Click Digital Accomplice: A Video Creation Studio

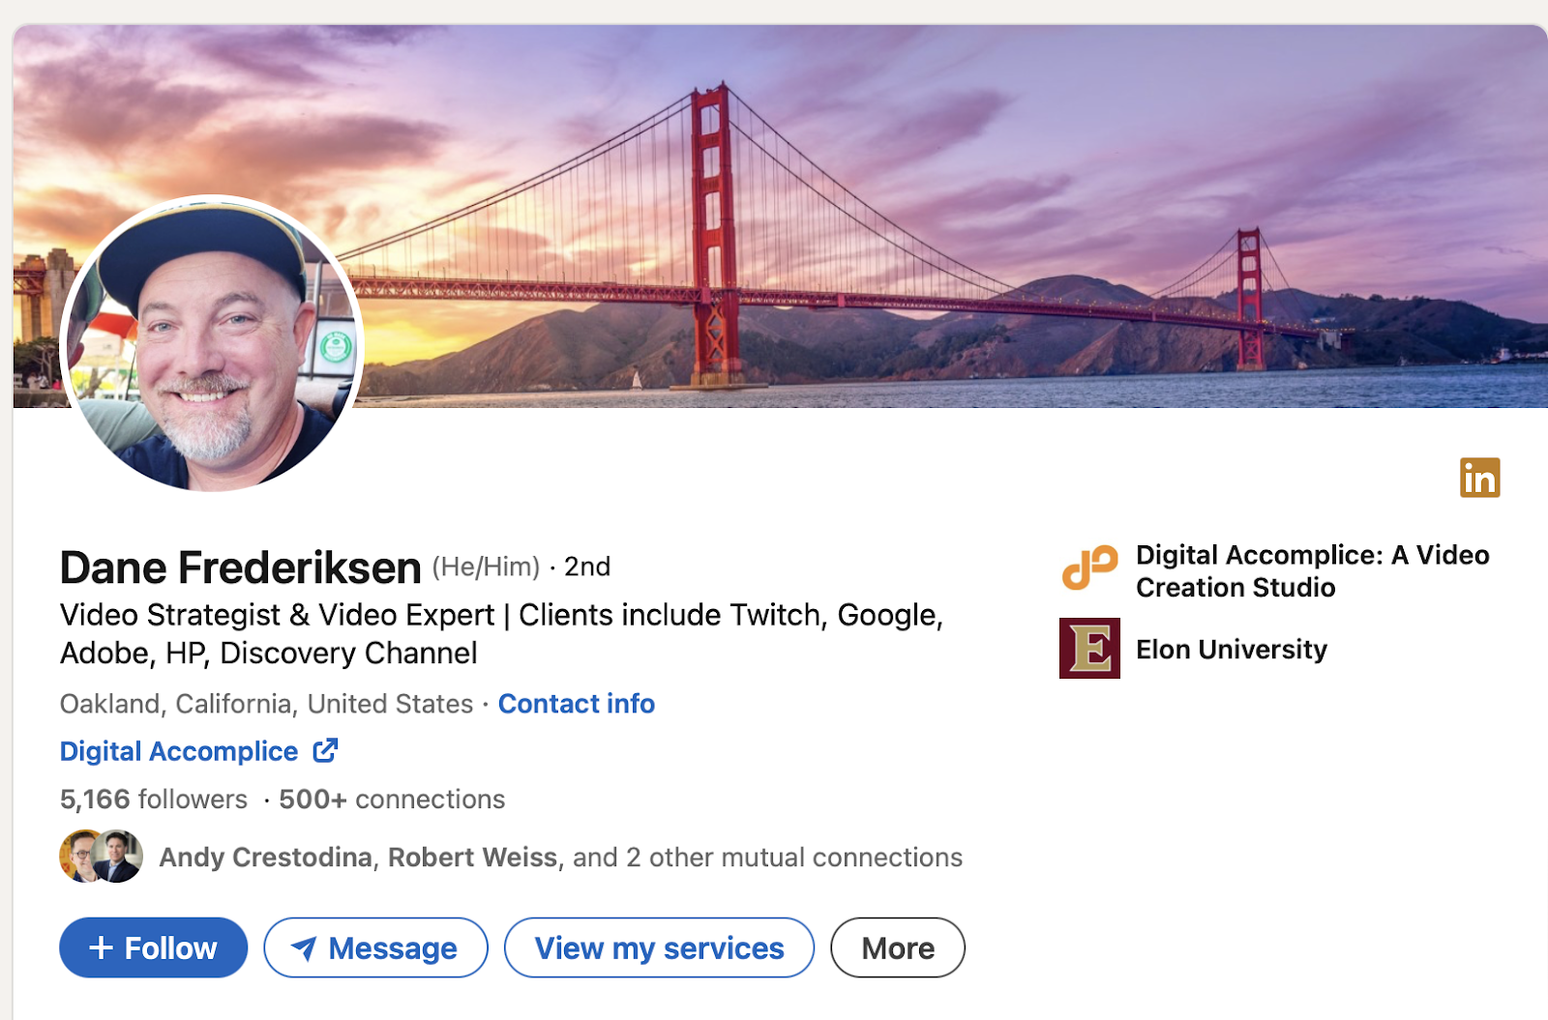(x=1312, y=571)
